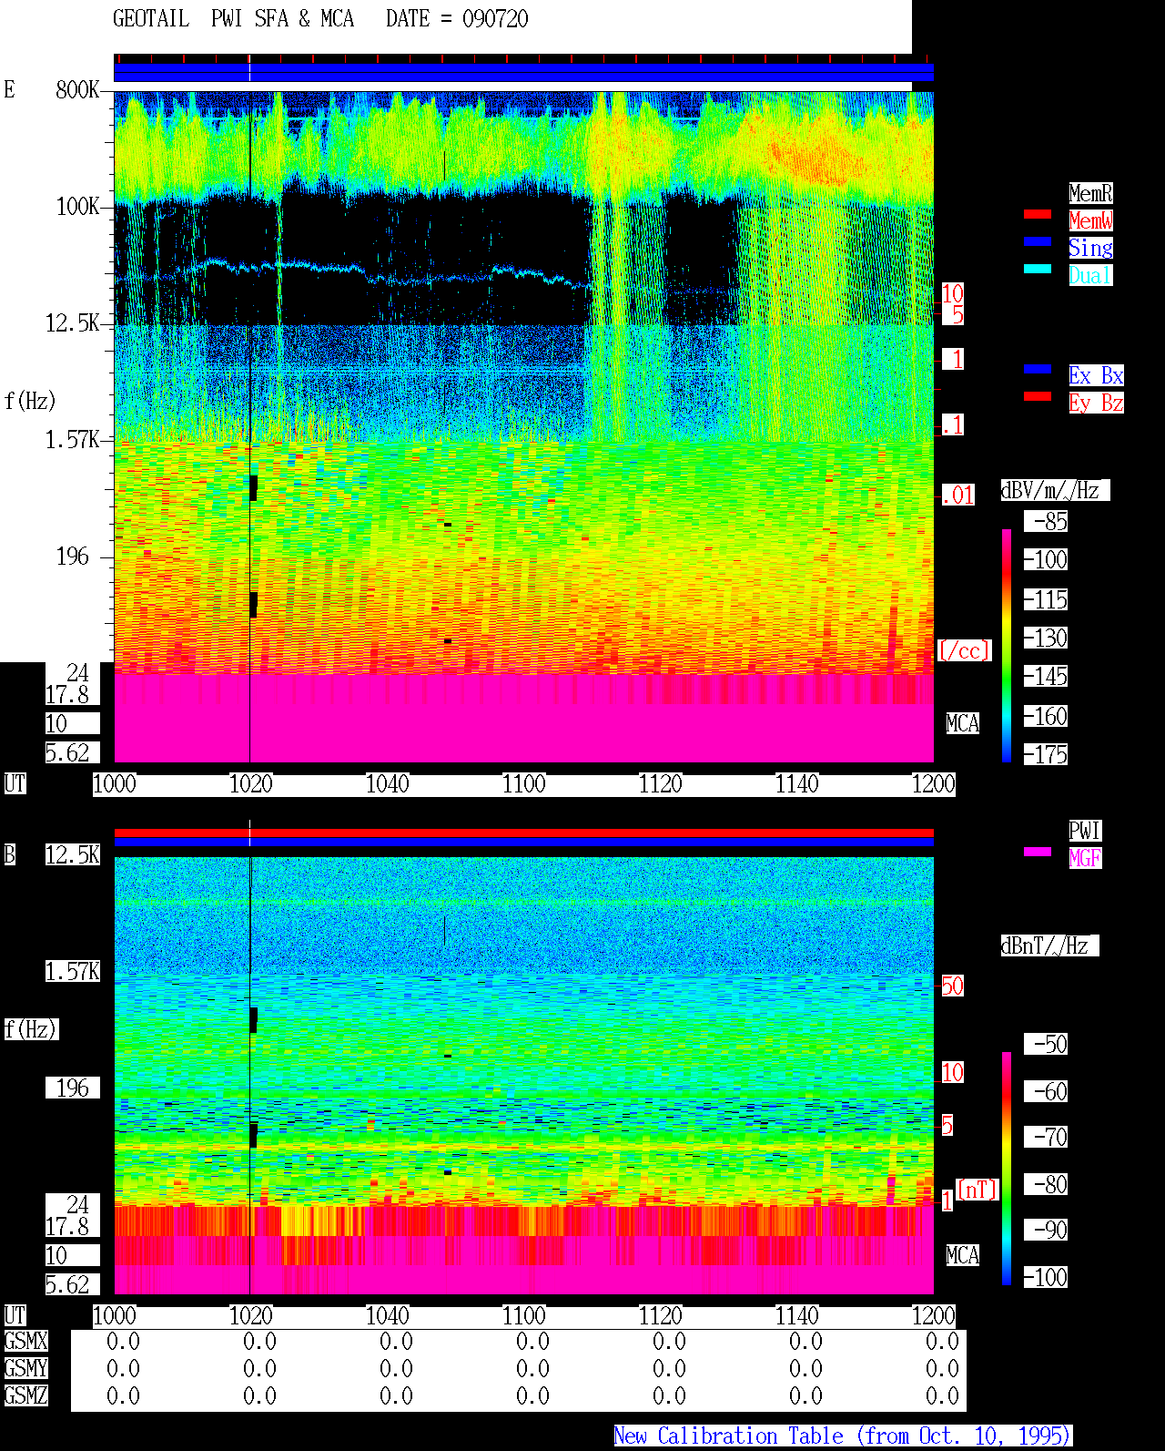Viewport: 1165px width, 1451px height.
Task: Click the 1020 UT marker on upper axis
Action: 250,784
